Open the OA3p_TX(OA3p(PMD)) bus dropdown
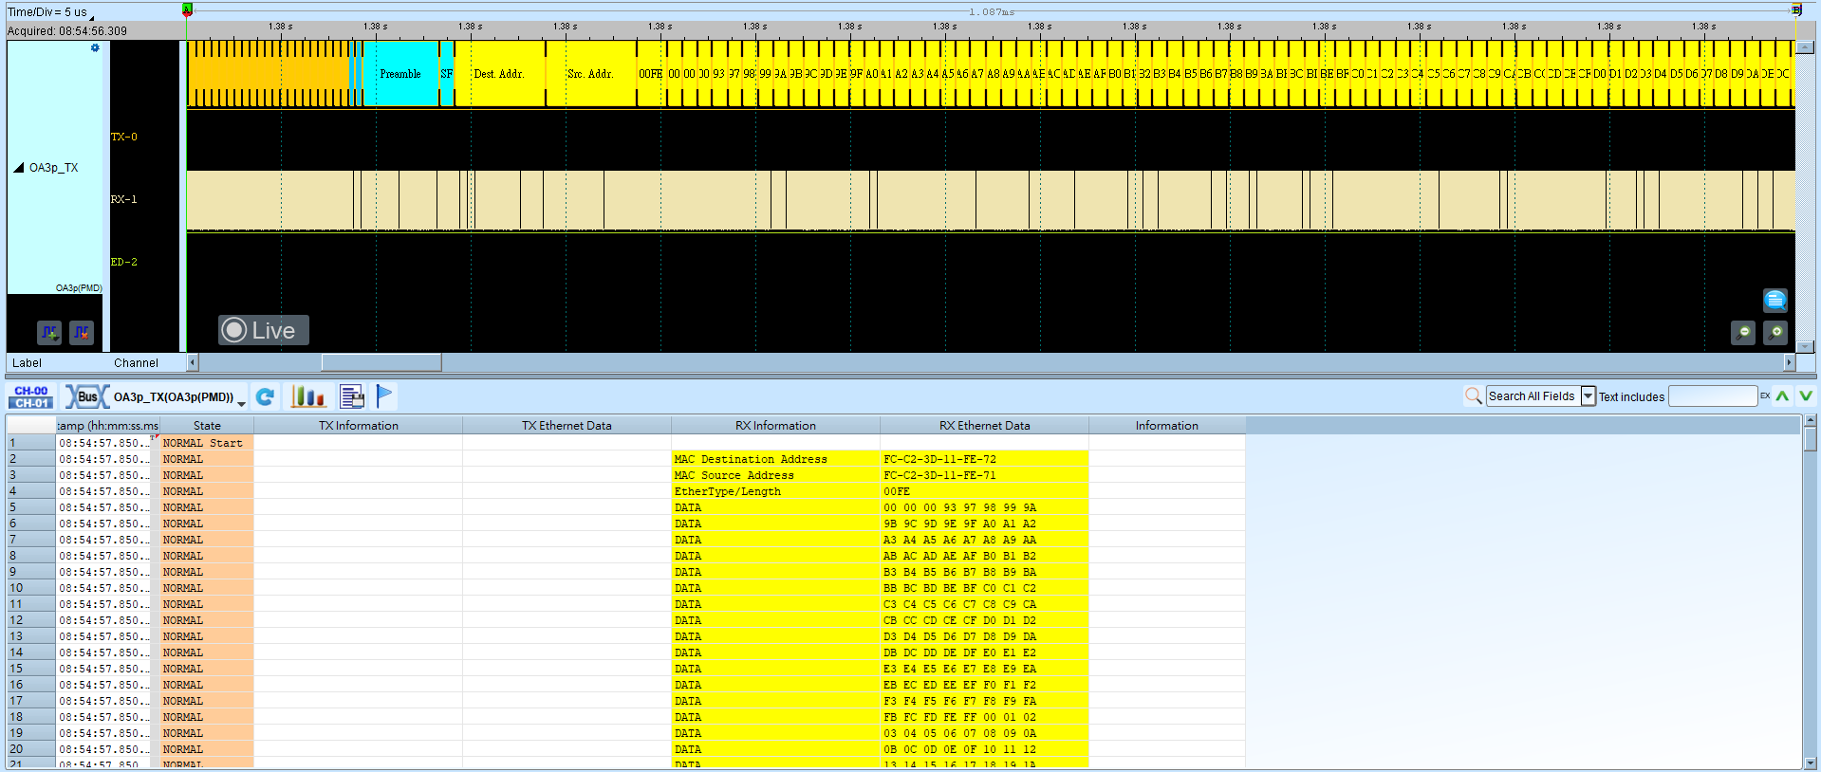1821x772 pixels. (241, 402)
